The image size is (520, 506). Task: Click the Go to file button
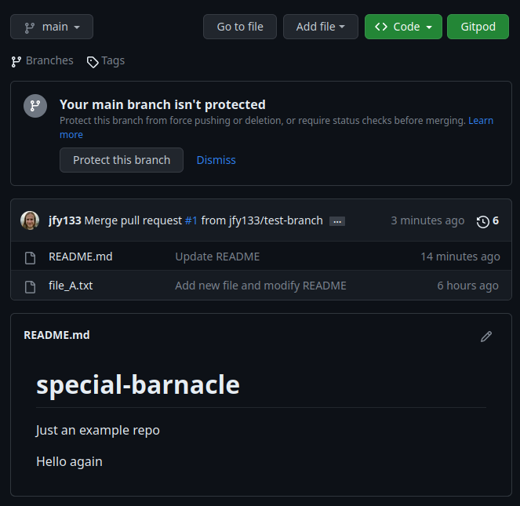click(x=240, y=27)
